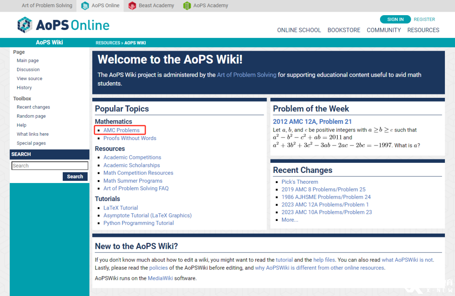The image size is (455, 296).
Task: Open Proofs Without Words link
Action: [x=130, y=138]
